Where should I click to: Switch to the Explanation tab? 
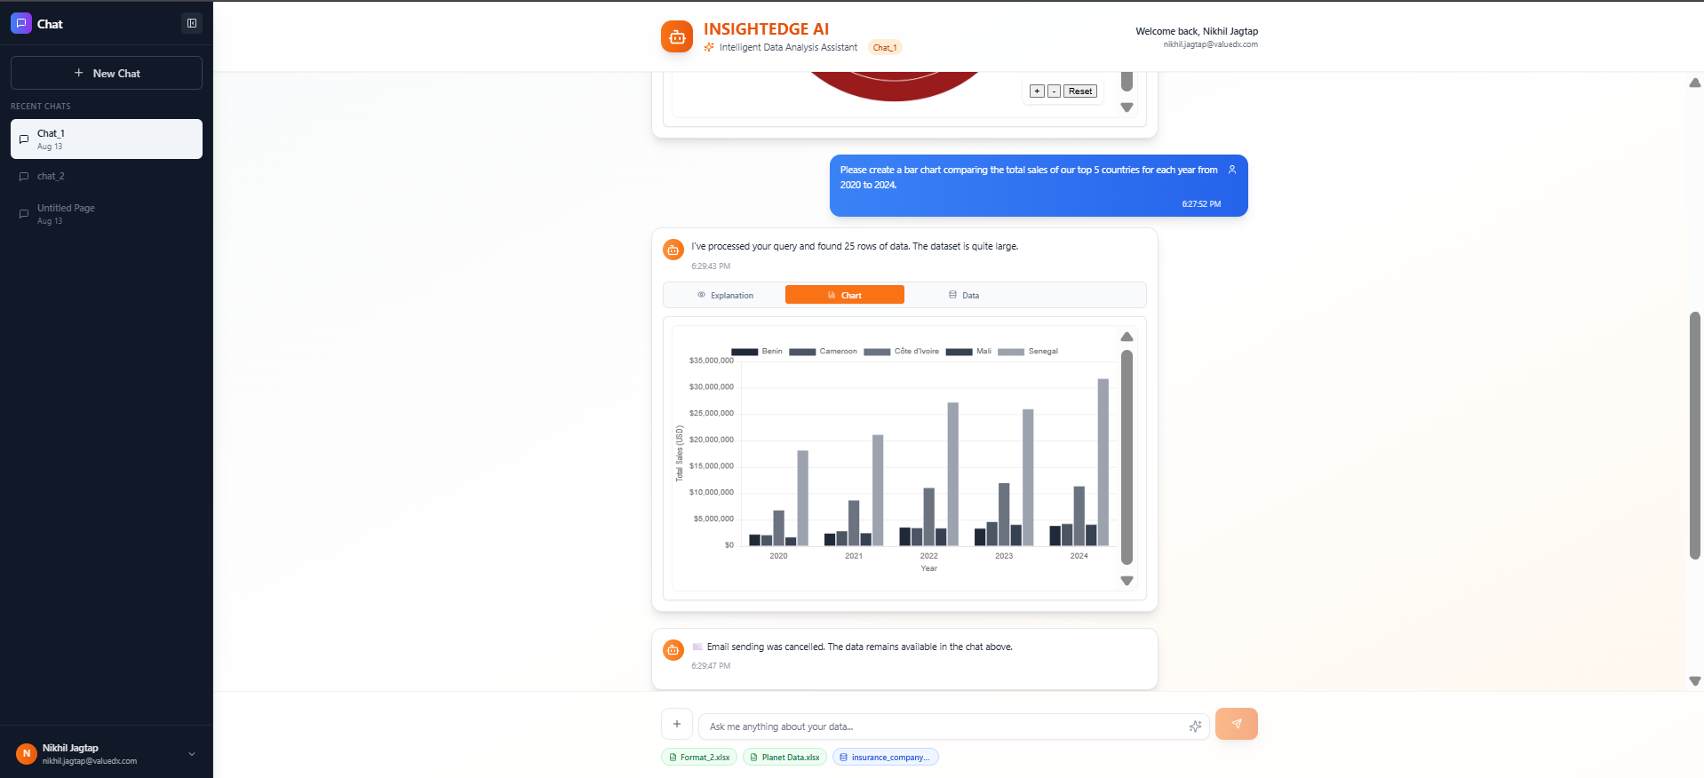pos(725,295)
